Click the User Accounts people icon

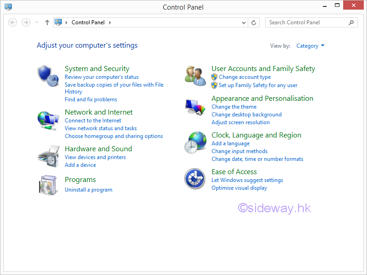195,75
